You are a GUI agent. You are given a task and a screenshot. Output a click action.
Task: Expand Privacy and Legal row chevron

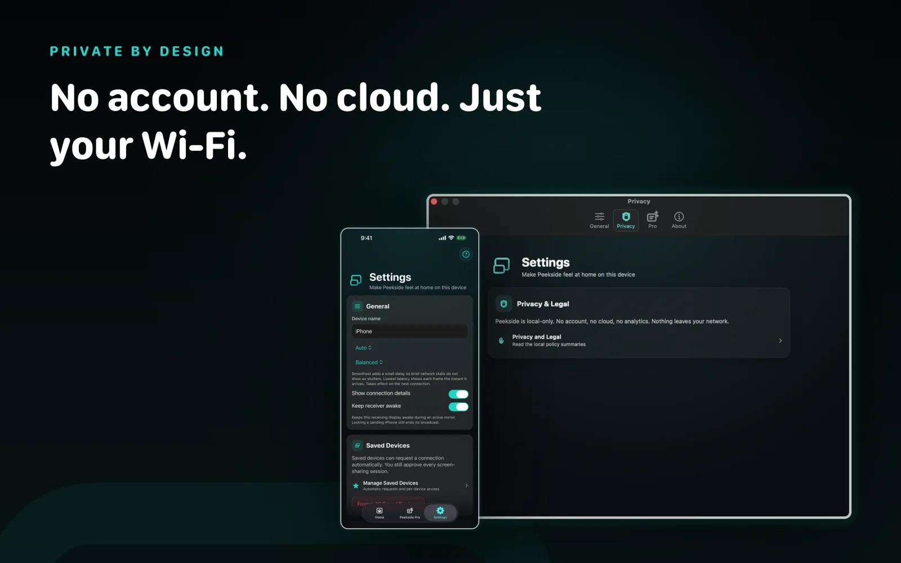point(780,341)
